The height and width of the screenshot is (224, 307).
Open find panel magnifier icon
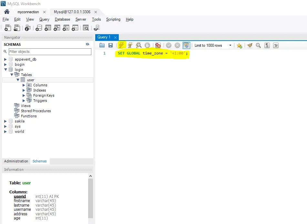pos(259,45)
